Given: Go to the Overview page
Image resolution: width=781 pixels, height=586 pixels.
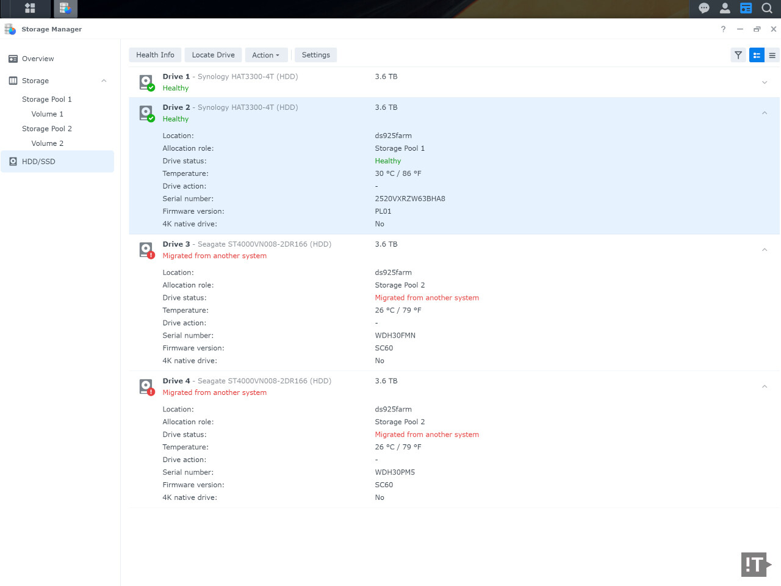Looking at the screenshot, I should pyautogui.click(x=38, y=59).
